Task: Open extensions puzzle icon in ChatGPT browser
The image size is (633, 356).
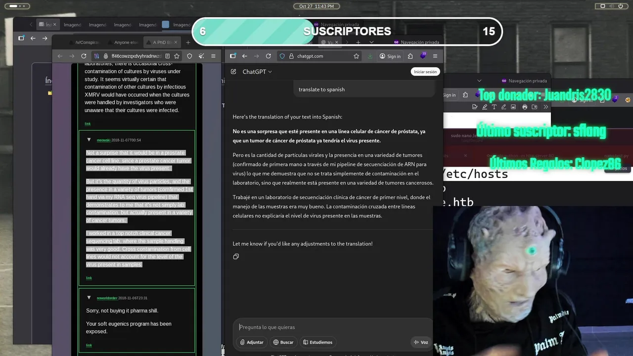Action: 410,56
